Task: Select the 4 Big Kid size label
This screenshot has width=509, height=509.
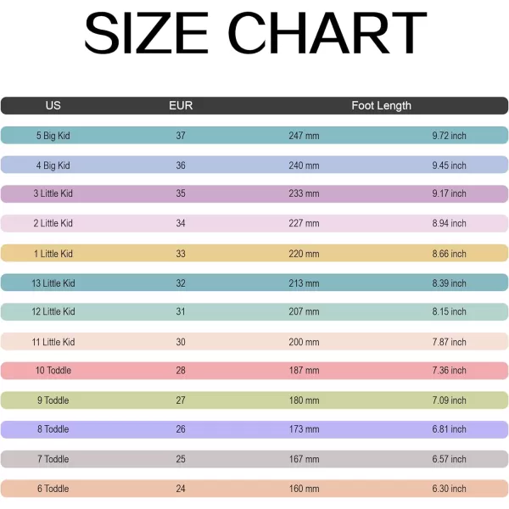Action: pos(53,165)
